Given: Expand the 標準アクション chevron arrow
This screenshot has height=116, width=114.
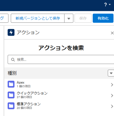Looking at the screenshot, I should coord(112,106).
